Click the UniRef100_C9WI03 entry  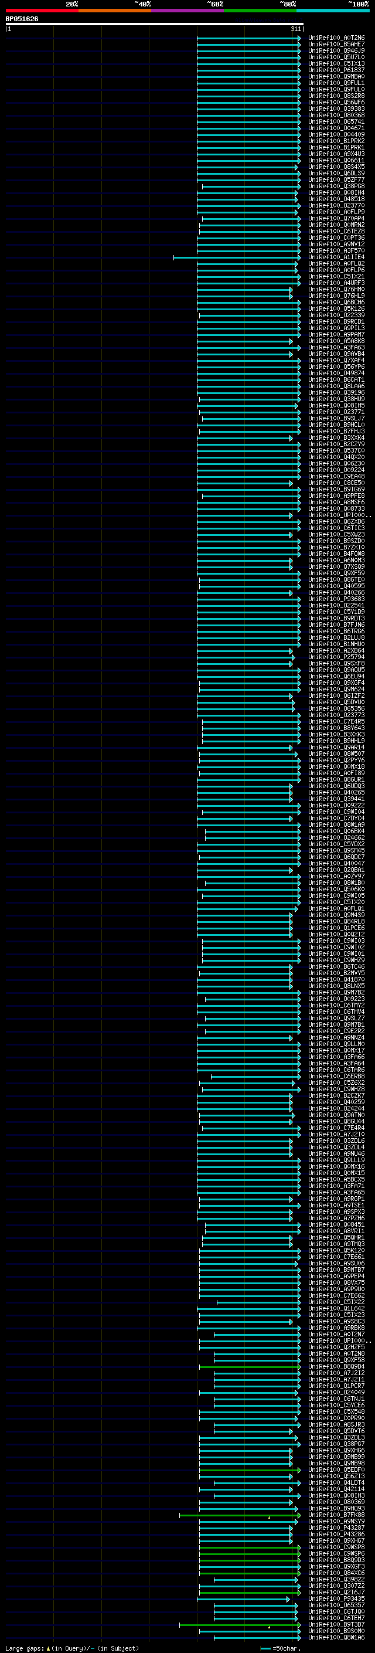coord(336,941)
